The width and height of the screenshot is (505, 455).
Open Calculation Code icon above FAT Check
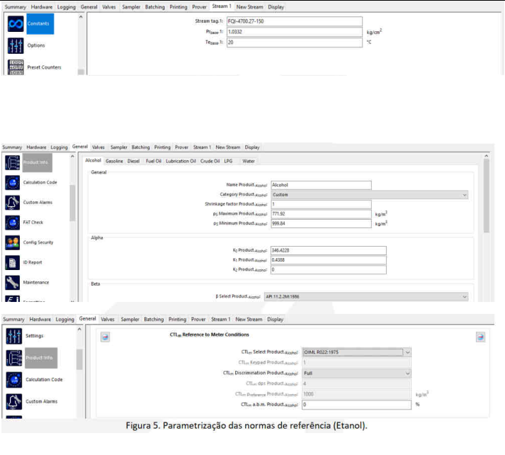pyautogui.click(x=13, y=182)
